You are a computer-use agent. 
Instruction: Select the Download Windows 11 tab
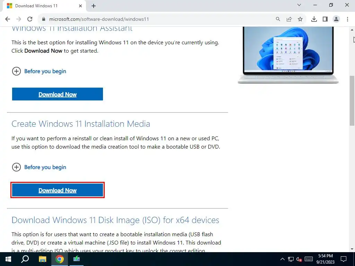[44, 6]
